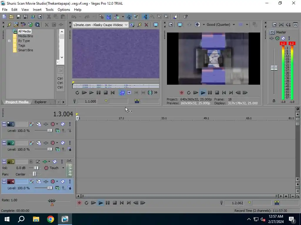Open the Insert menu
This screenshot has width=301, height=225.
(37, 10)
